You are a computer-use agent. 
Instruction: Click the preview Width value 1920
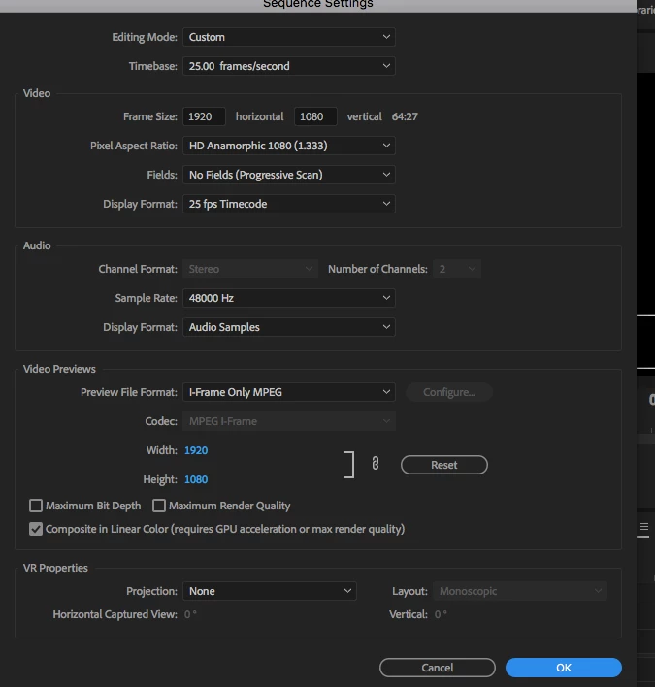coord(196,450)
